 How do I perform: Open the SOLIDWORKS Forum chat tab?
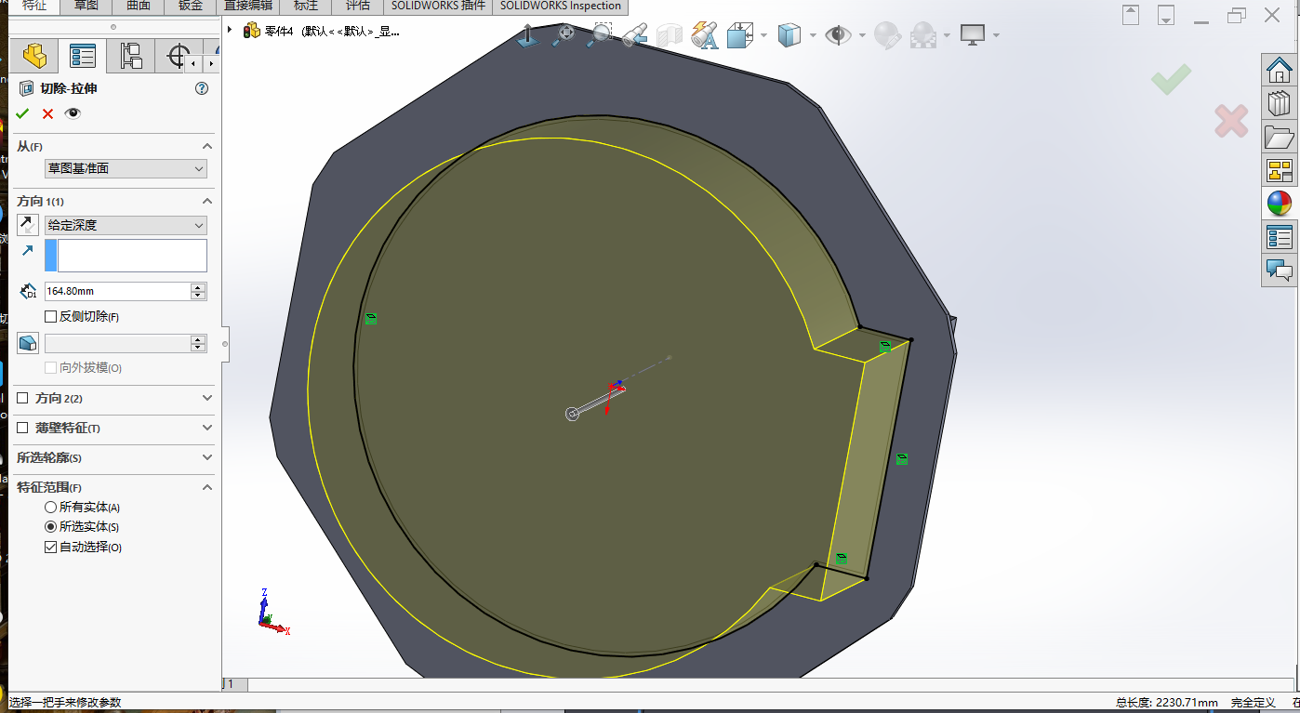click(1280, 271)
